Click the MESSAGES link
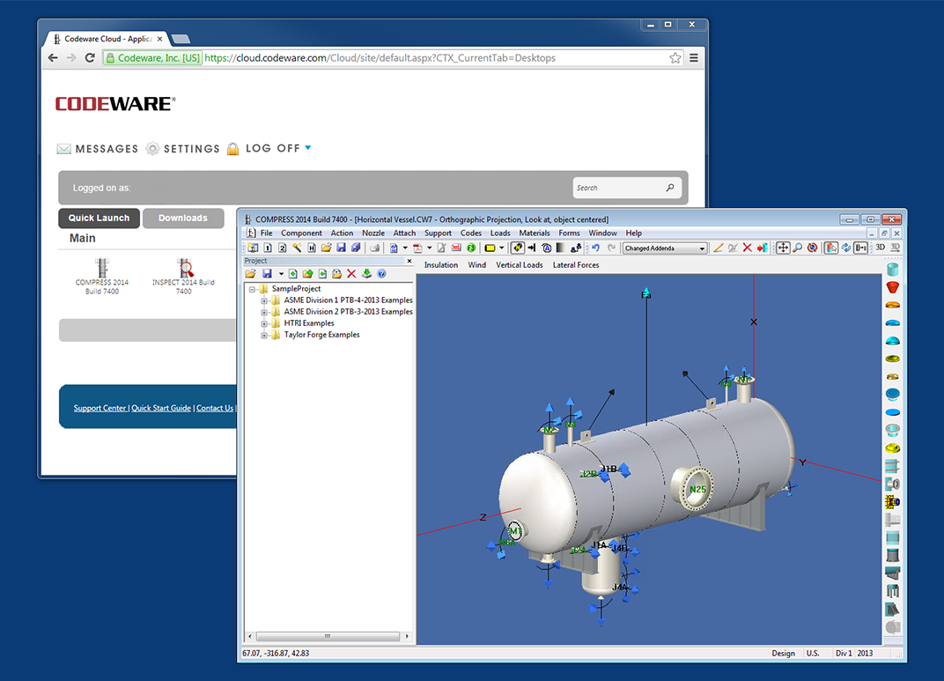The width and height of the screenshot is (944, 681). [x=98, y=149]
